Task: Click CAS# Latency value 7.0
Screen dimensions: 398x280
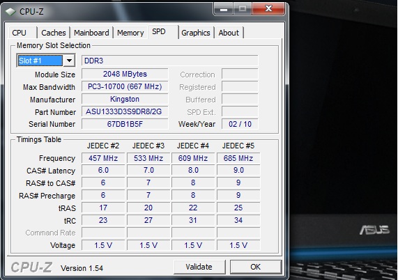Action: click(x=148, y=170)
